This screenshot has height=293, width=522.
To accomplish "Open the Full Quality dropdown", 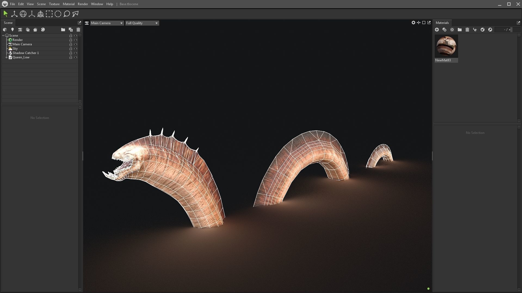I will point(142,23).
